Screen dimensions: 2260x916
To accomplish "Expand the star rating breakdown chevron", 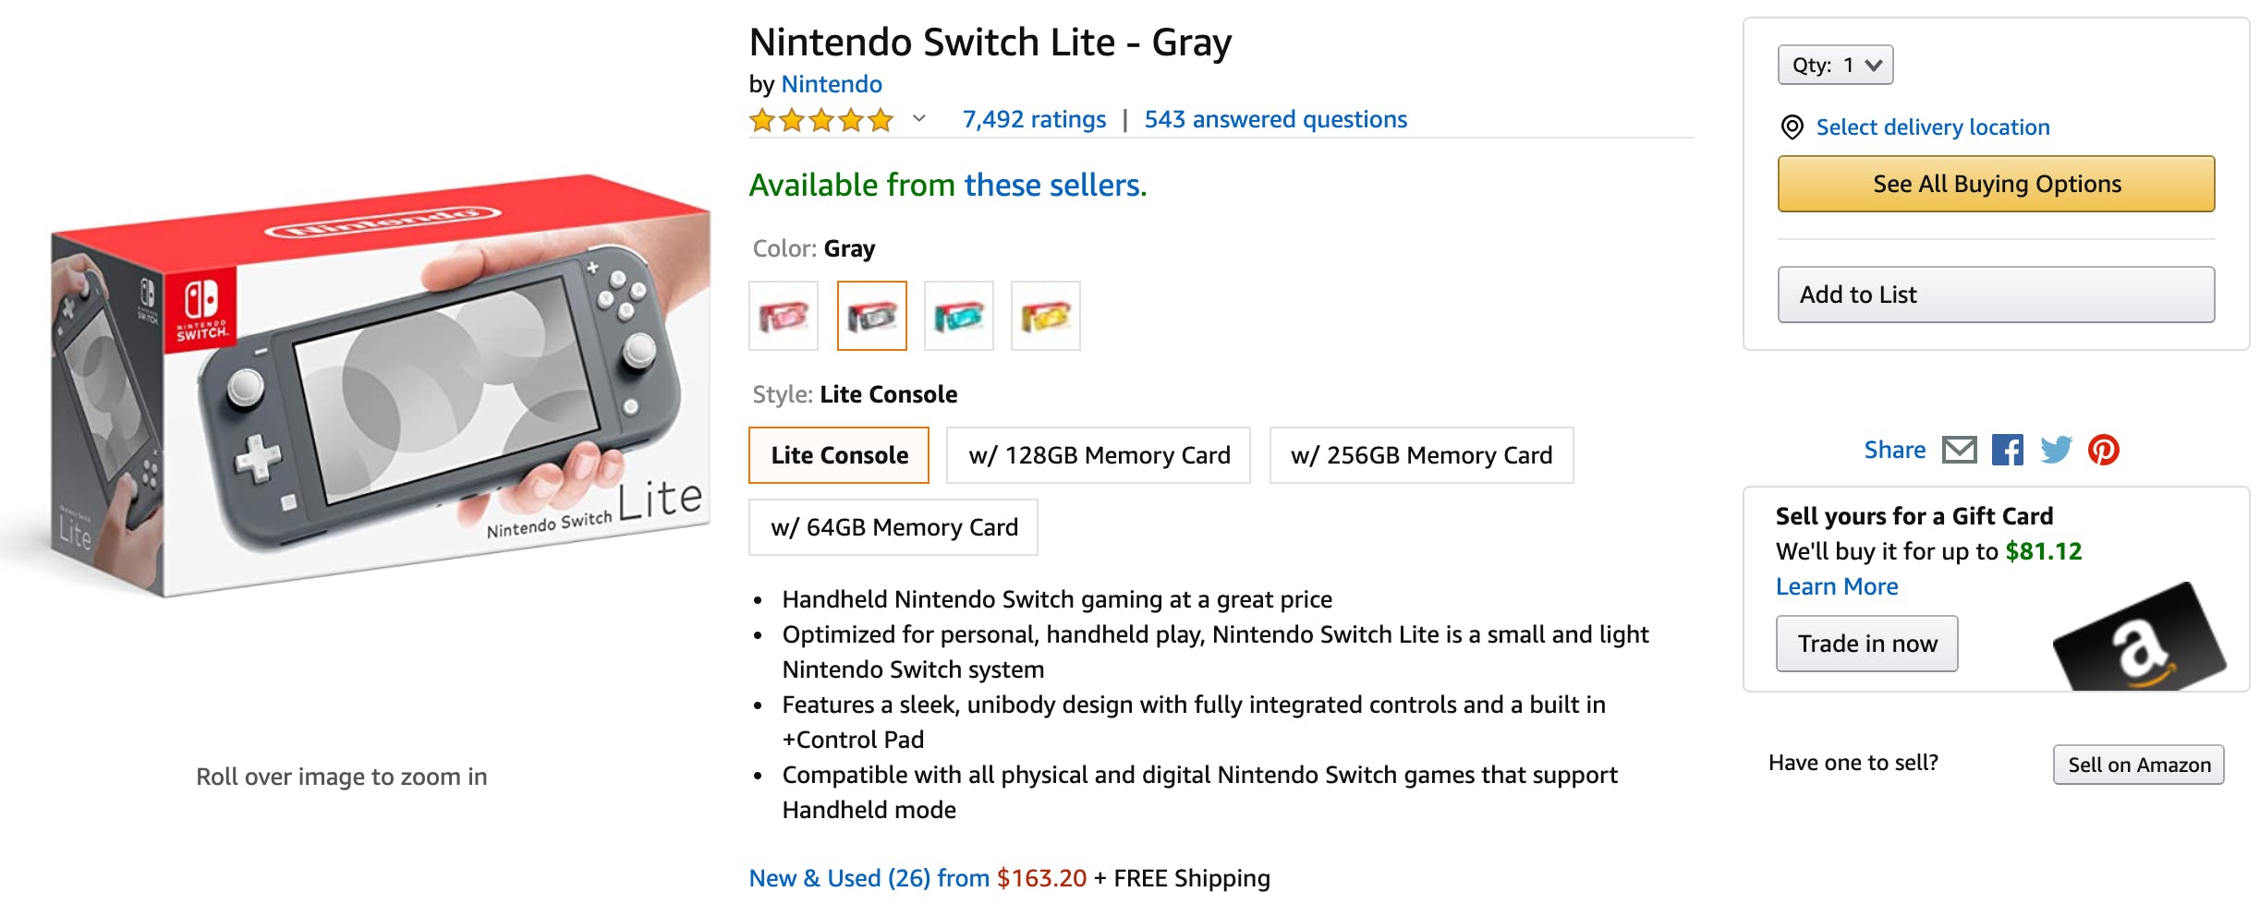I will pos(919,119).
